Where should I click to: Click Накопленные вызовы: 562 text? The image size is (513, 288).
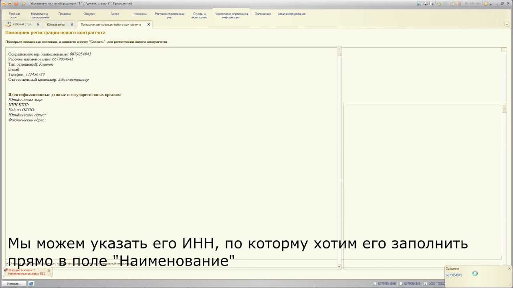tap(26, 274)
